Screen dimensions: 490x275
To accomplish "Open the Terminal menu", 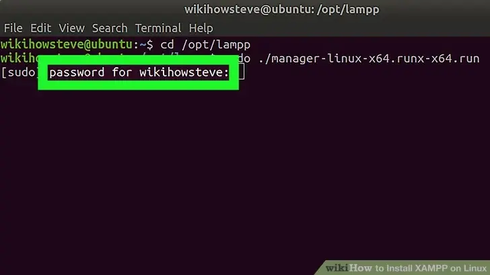I will (158, 28).
